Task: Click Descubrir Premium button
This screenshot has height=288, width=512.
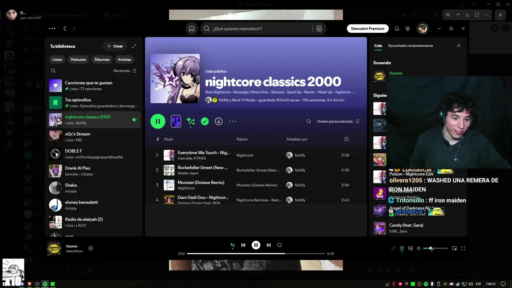Action: 368,29
